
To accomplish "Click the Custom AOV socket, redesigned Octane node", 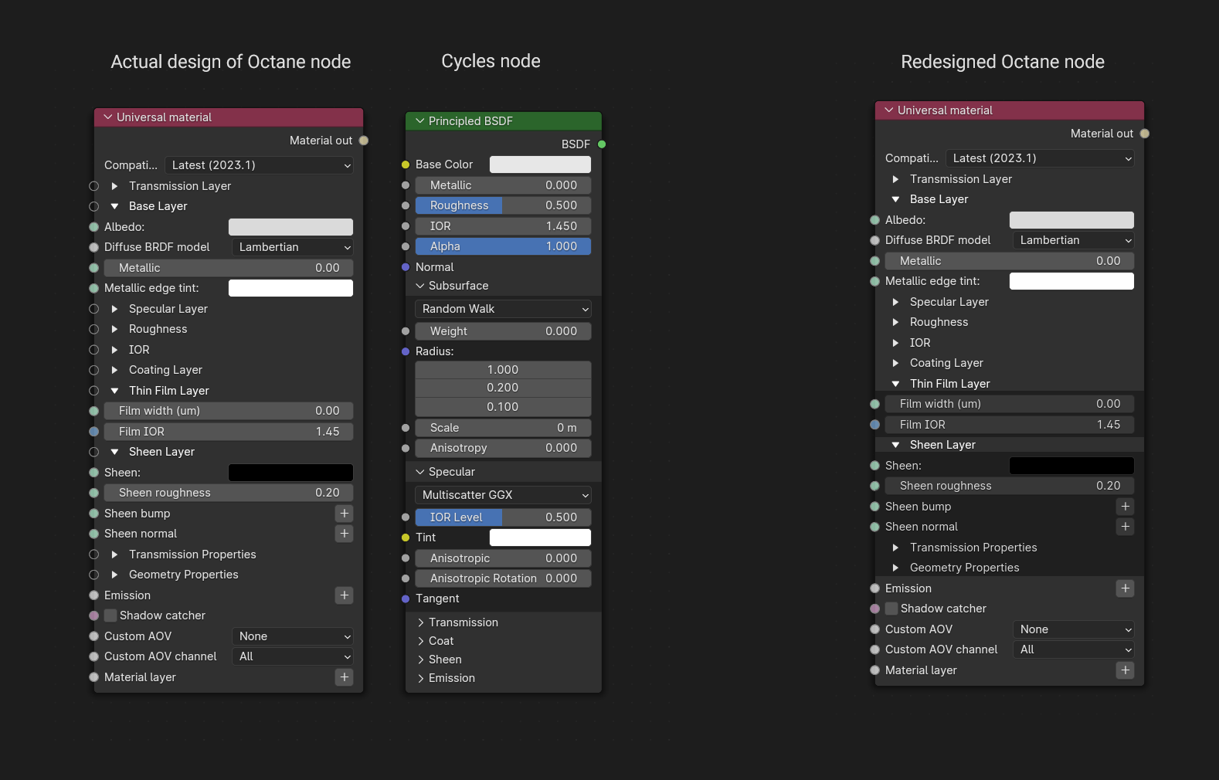I will (875, 629).
